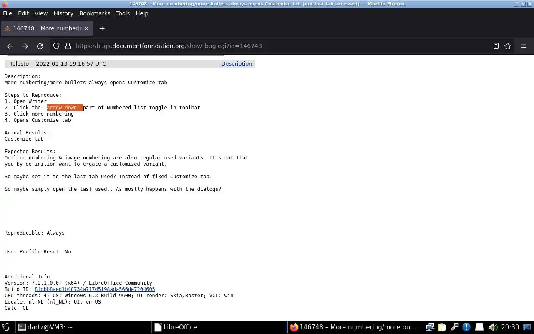Open the Firefox hamburger application menu
This screenshot has height=334, width=534.
coord(524,46)
